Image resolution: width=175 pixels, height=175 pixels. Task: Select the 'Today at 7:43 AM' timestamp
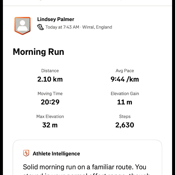pyautogui.click(x=62, y=27)
